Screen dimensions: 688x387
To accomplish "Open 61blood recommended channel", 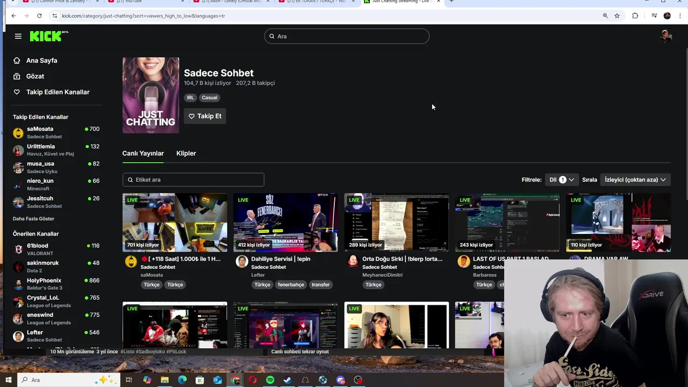I will point(56,249).
